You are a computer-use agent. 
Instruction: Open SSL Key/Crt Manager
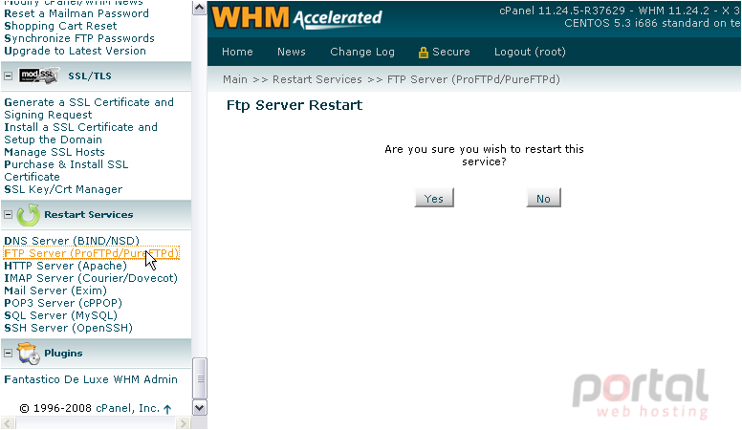[x=63, y=189]
